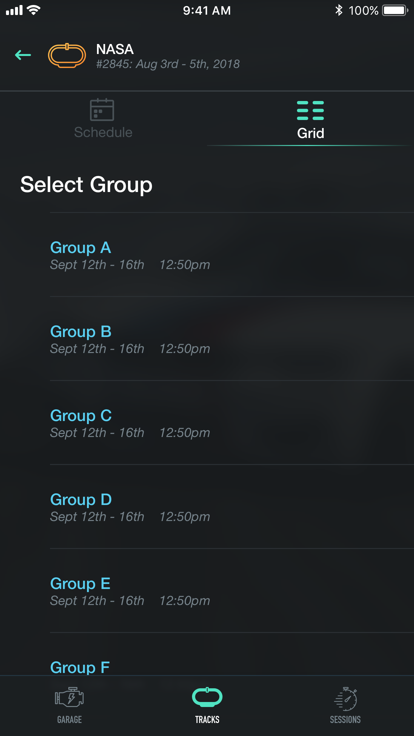414x736 pixels.
Task: Tap the NASA event title
Action: point(115,49)
